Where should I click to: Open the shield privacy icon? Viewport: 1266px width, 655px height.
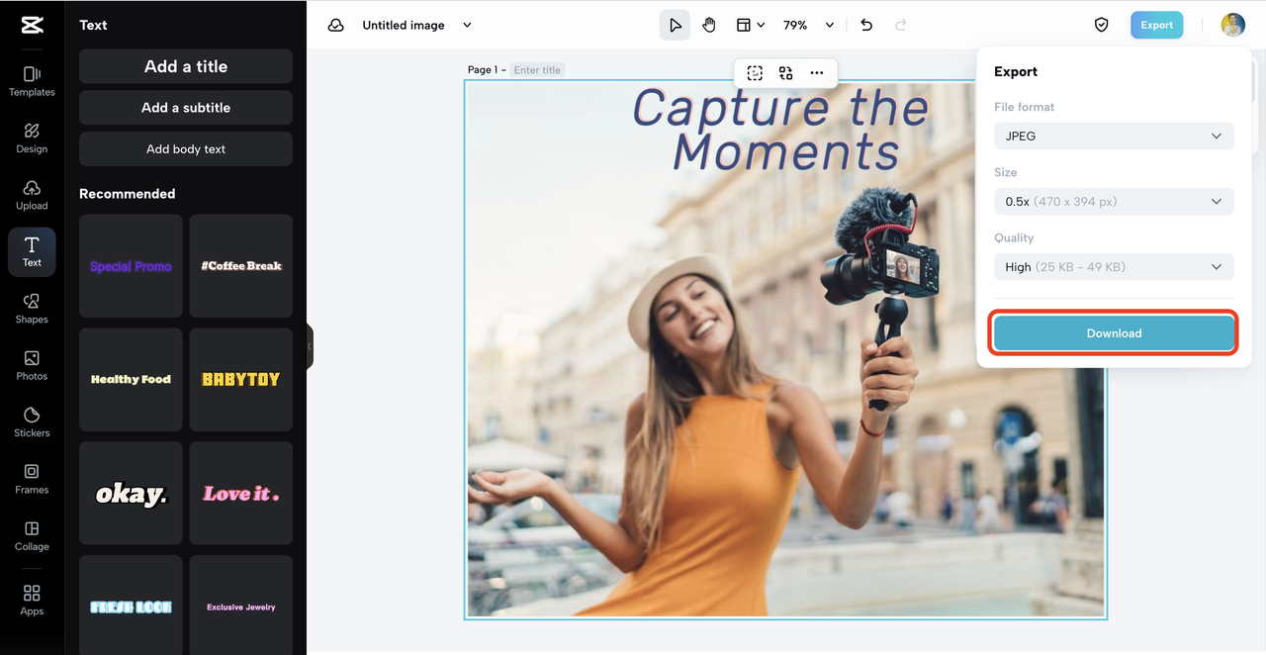1101,25
